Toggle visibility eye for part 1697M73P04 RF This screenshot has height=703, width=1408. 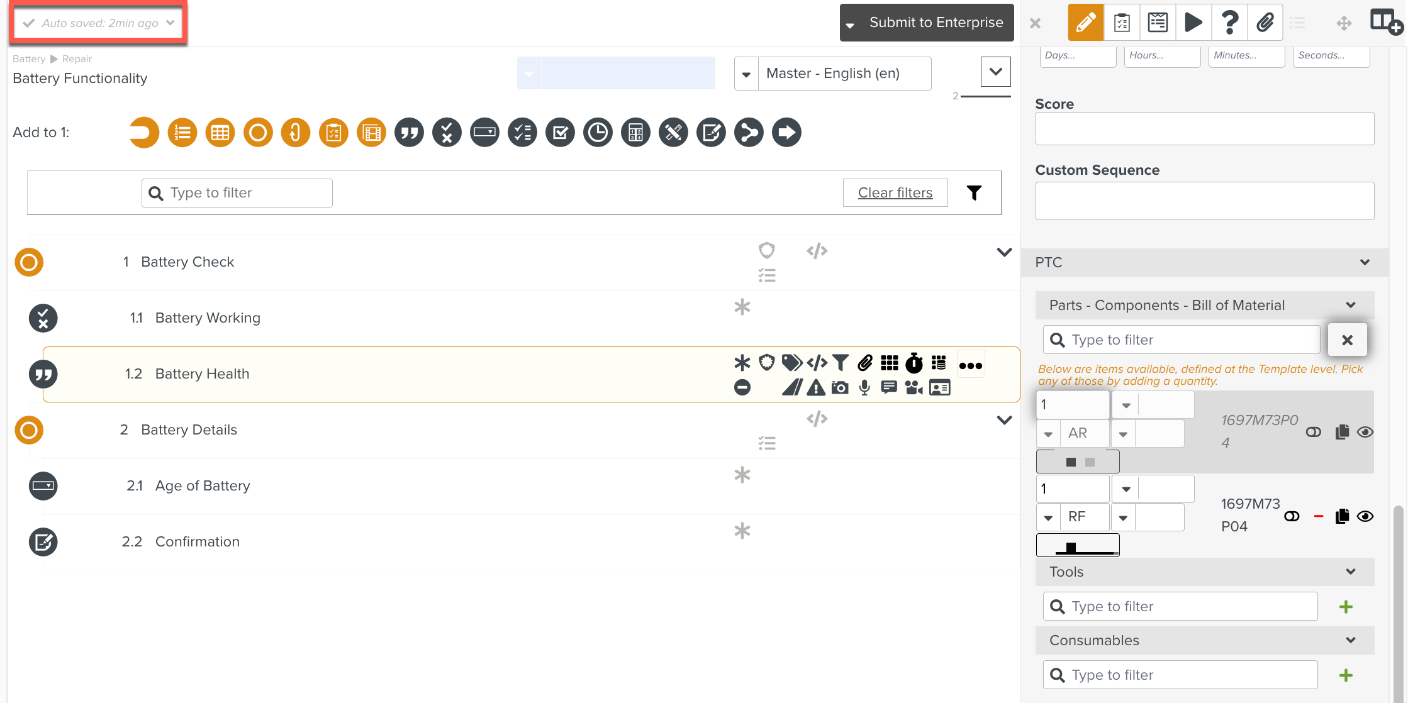click(1365, 516)
